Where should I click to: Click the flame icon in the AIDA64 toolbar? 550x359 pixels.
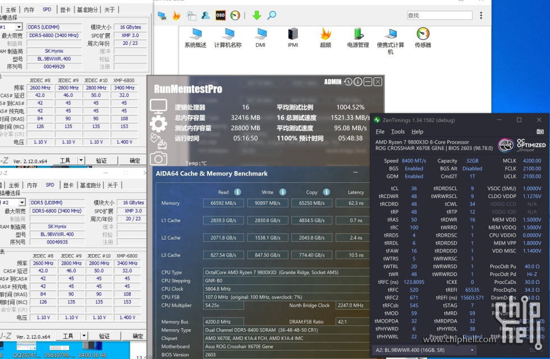coord(176,16)
